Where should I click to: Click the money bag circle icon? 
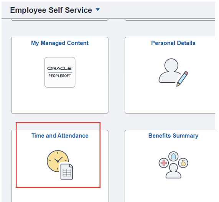click(x=183, y=163)
